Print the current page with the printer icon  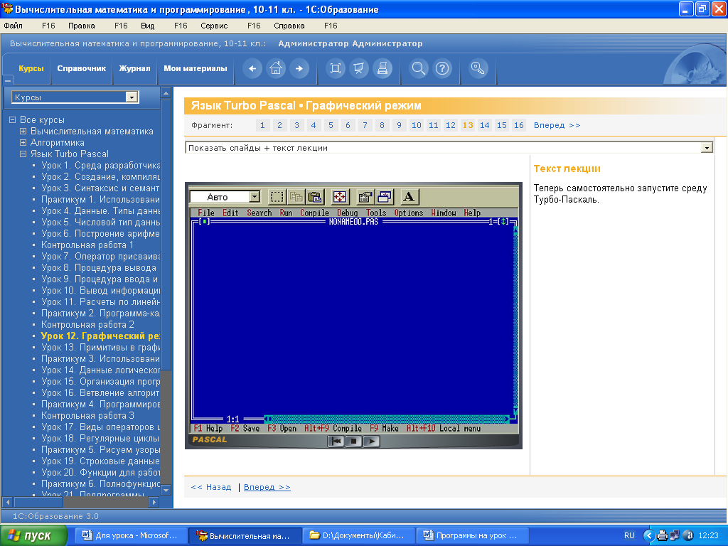382,69
